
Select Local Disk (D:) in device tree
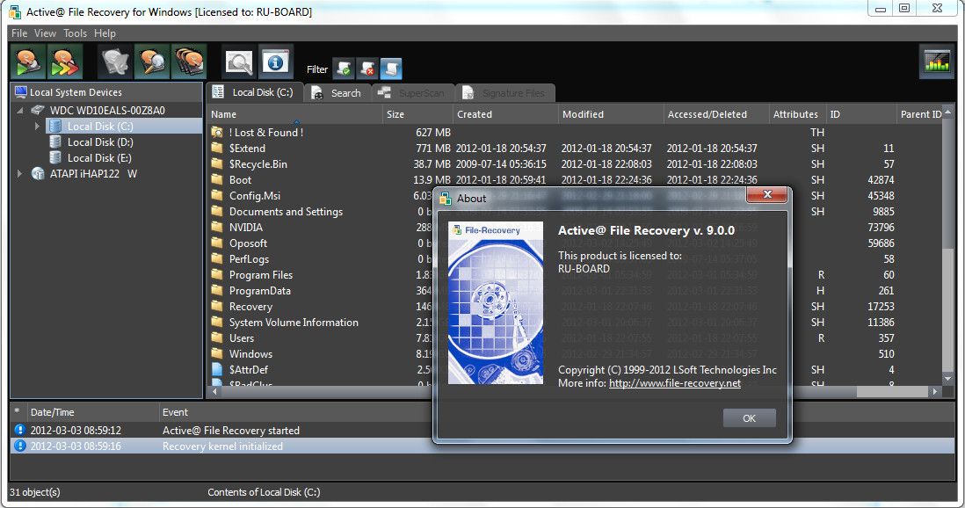tap(100, 142)
